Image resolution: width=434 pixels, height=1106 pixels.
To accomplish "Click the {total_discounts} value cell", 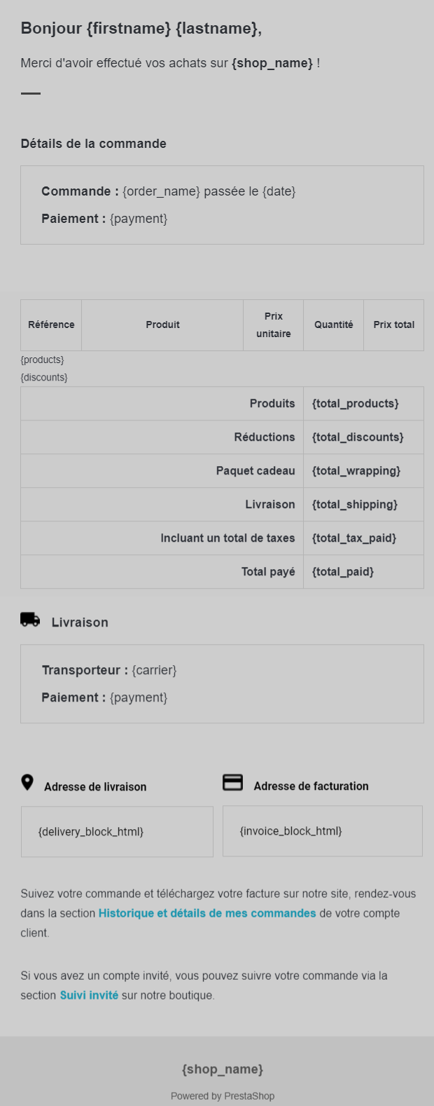I will pyautogui.click(x=358, y=437).
